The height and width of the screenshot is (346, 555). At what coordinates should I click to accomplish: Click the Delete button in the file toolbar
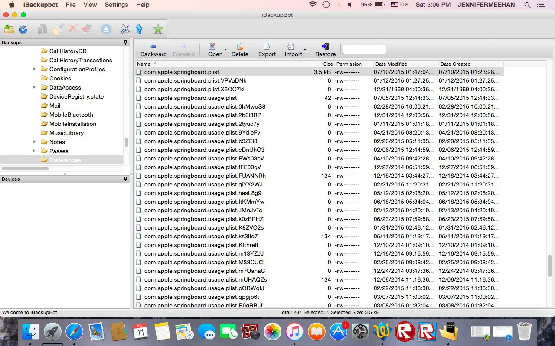point(240,50)
